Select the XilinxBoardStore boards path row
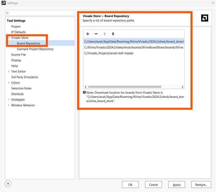 pos(134,47)
